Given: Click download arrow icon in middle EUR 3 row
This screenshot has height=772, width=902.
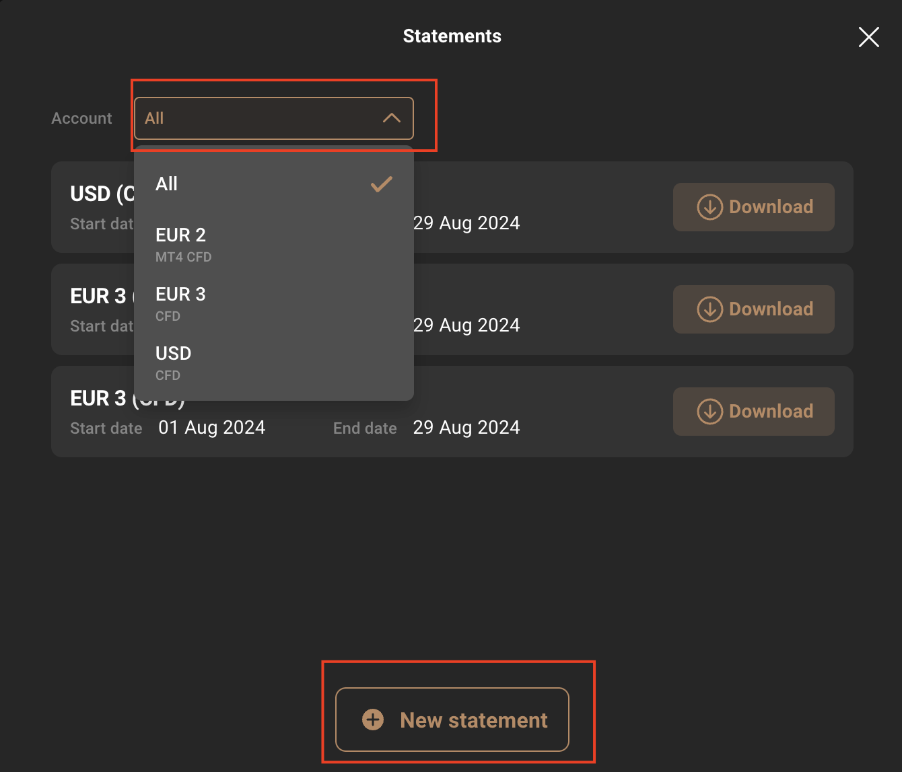Looking at the screenshot, I should point(709,309).
